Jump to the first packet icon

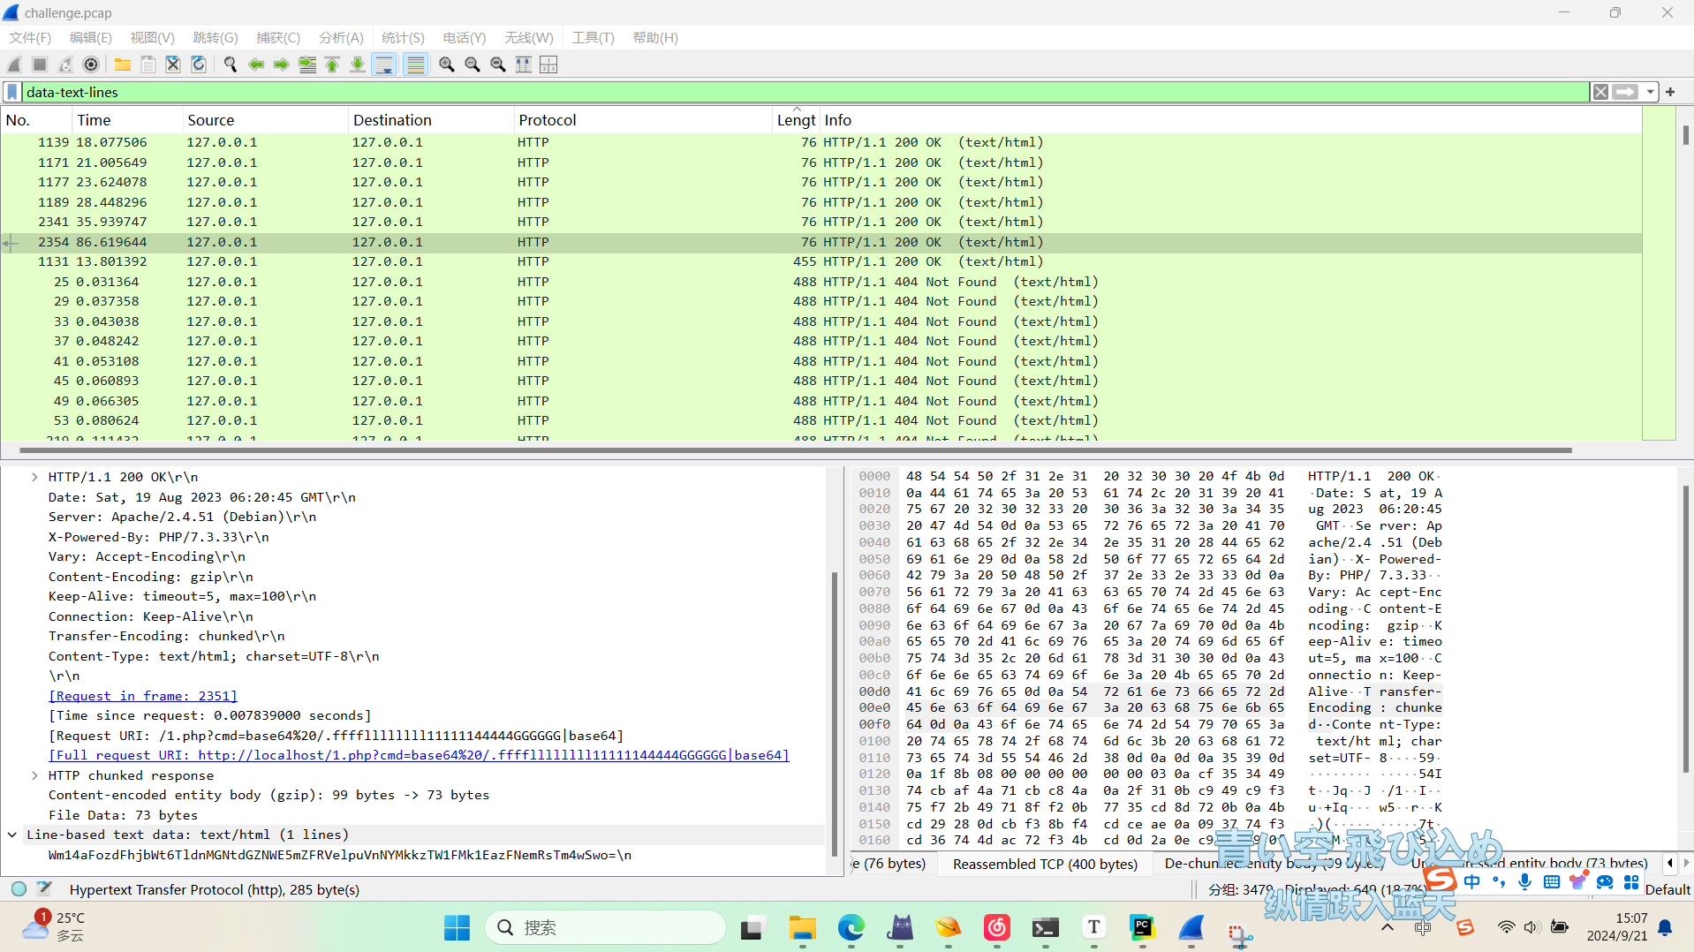click(x=332, y=64)
